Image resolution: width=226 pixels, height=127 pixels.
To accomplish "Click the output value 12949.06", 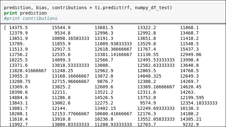I will point(191,54).
